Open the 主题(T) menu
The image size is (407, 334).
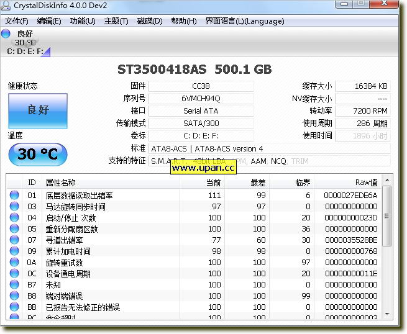pyautogui.click(x=116, y=21)
